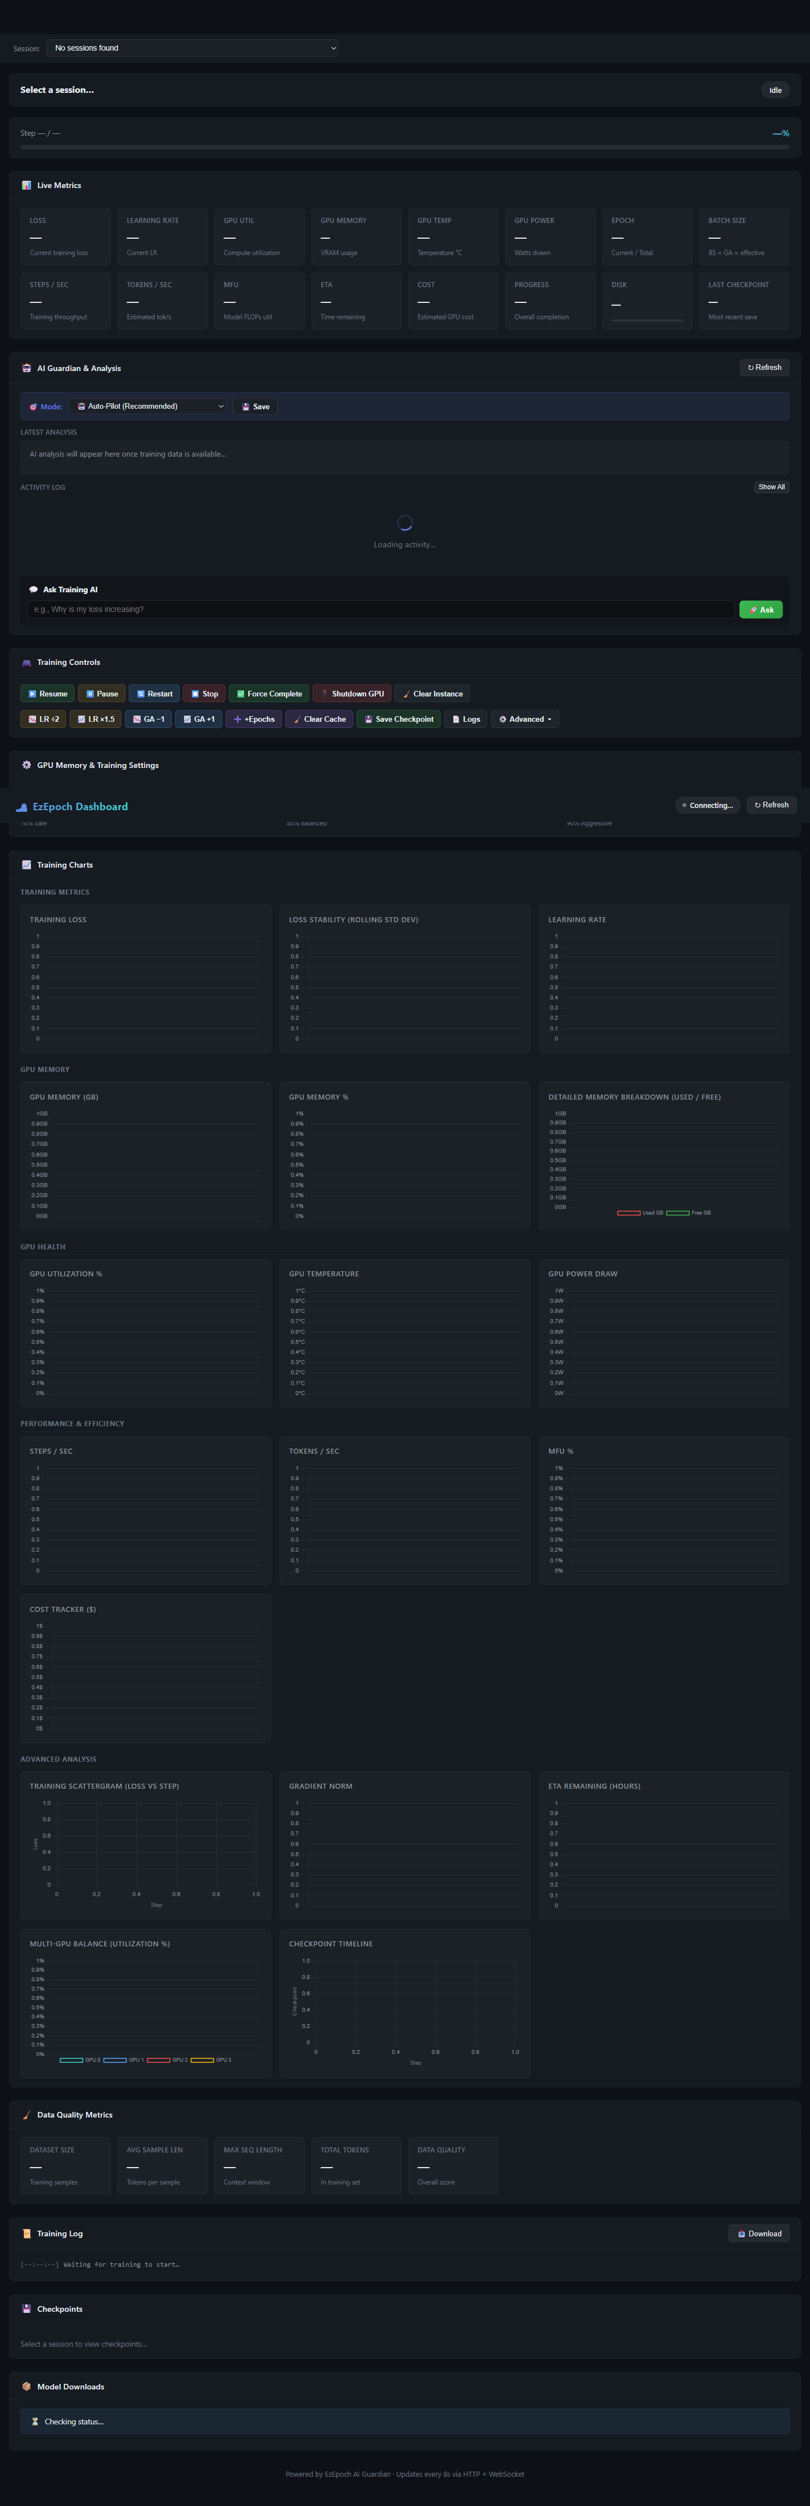
Task: Click the Loss metric card
Action: pos(65,236)
